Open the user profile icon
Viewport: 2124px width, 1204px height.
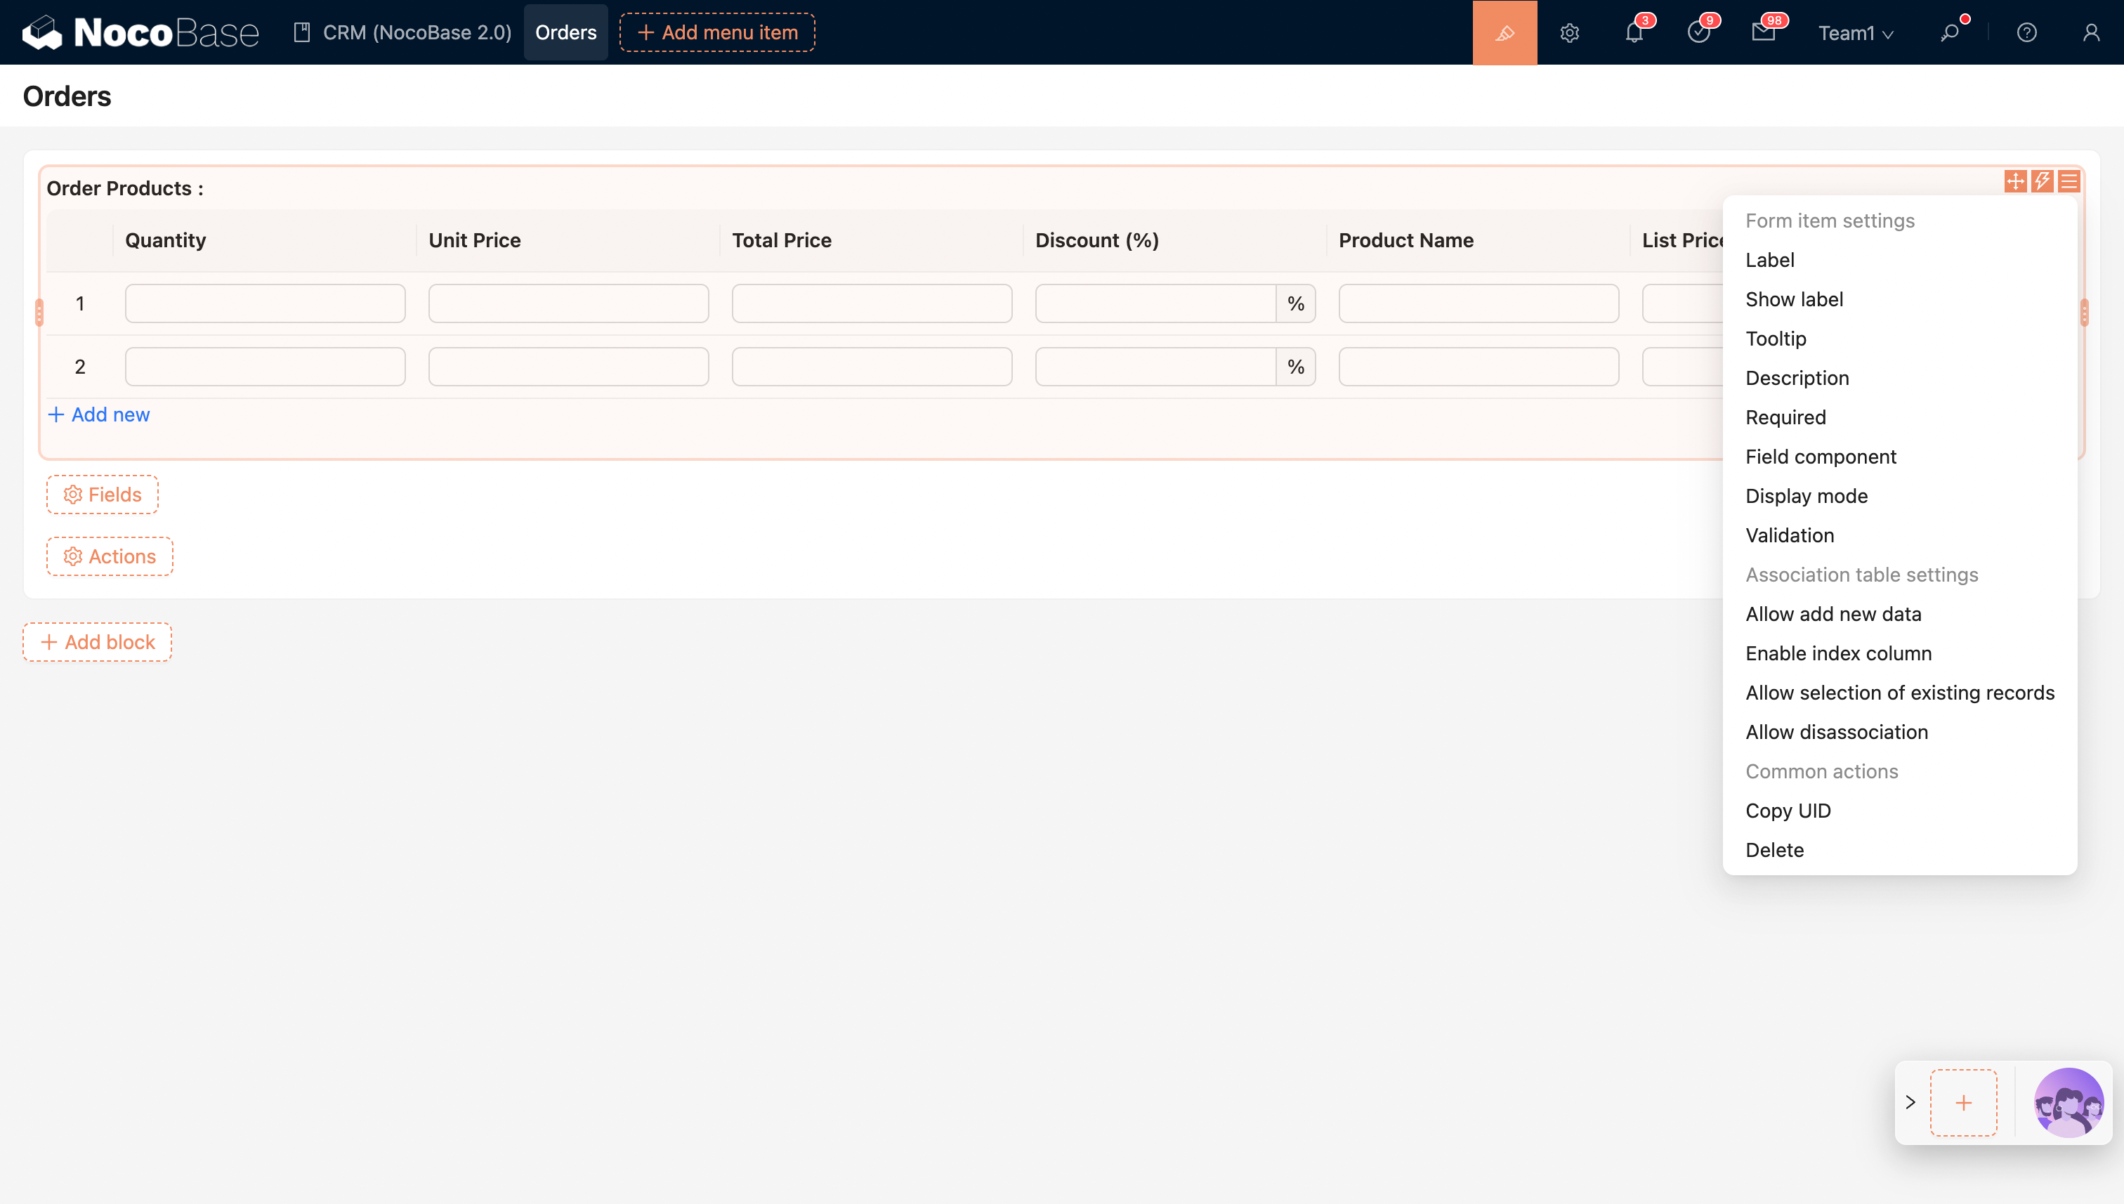(x=2091, y=32)
